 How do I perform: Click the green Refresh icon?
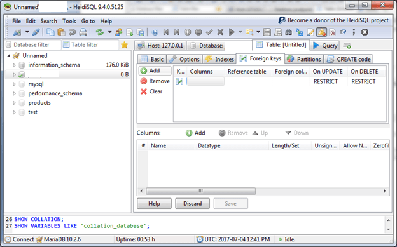(99, 32)
